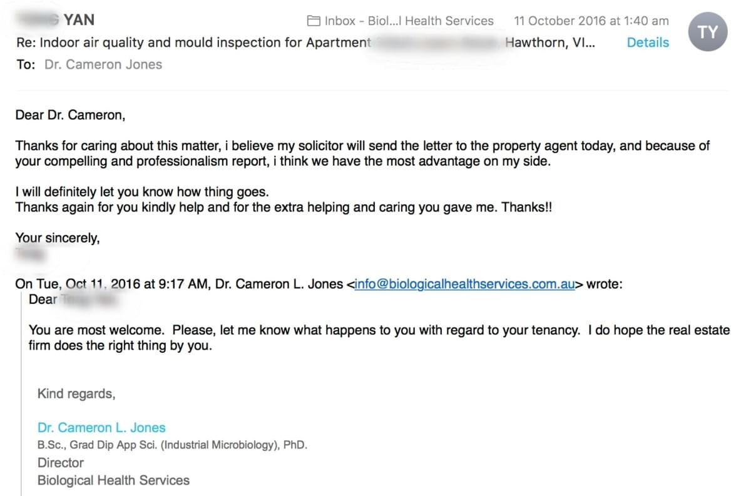Screen dimensions: 751x496
Task: Click Kind regards in quoted message
Action: [x=76, y=394]
